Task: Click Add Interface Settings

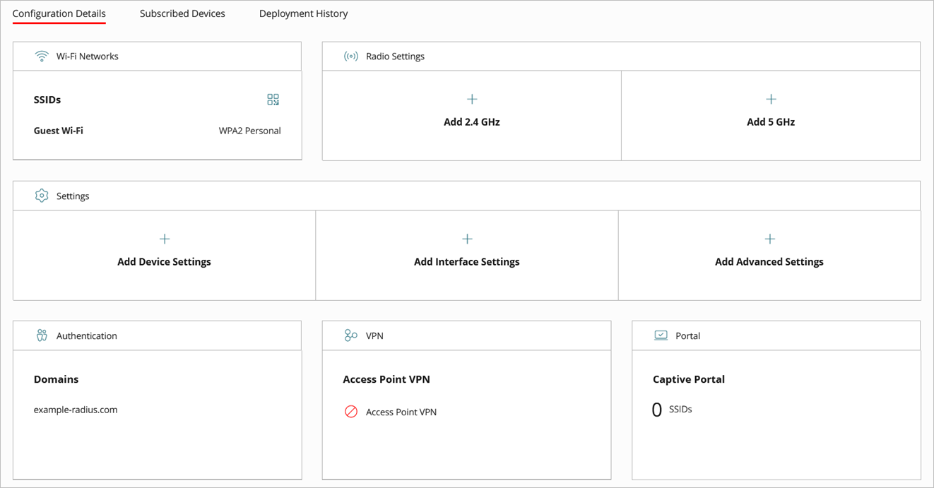Action: pyautogui.click(x=466, y=261)
